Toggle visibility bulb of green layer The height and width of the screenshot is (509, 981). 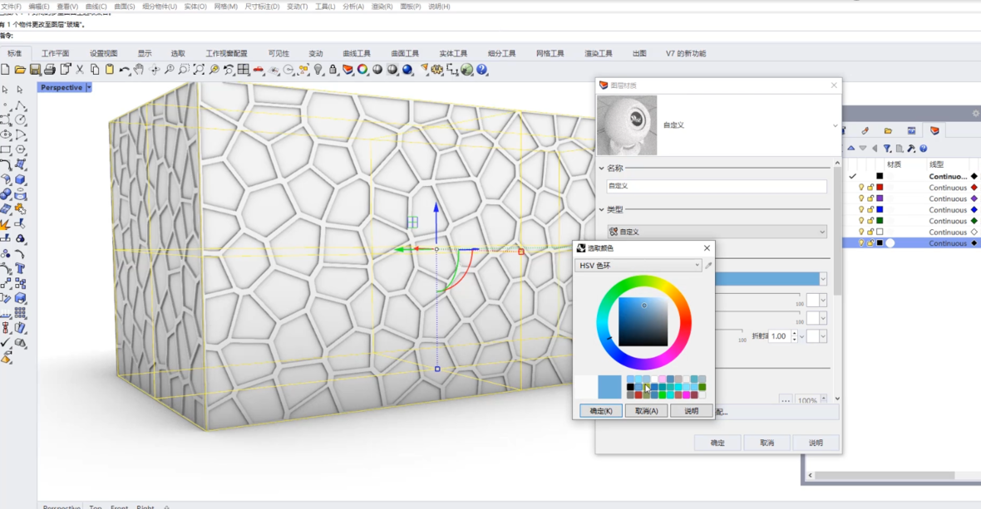pyautogui.click(x=861, y=221)
